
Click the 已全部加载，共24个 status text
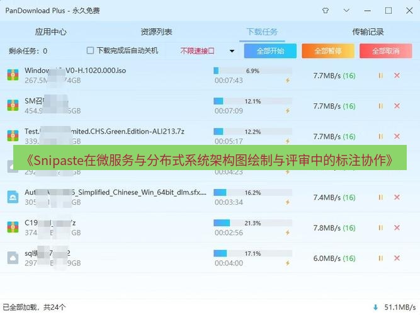(34, 307)
